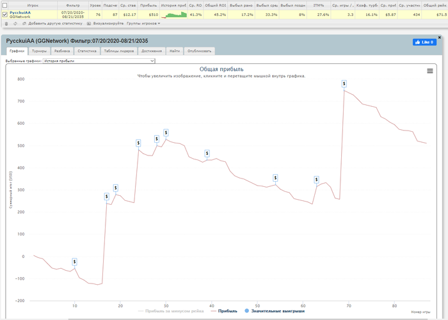Click the Facebook Like button
The height and width of the screenshot is (320, 448).
pyautogui.click(x=424, y=42)
